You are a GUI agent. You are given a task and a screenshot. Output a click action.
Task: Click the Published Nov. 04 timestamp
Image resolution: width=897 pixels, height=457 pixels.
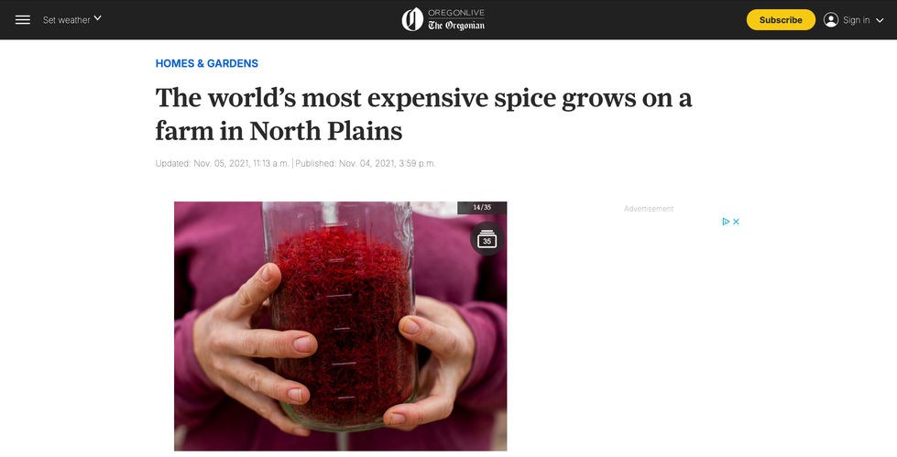point(366,164)
